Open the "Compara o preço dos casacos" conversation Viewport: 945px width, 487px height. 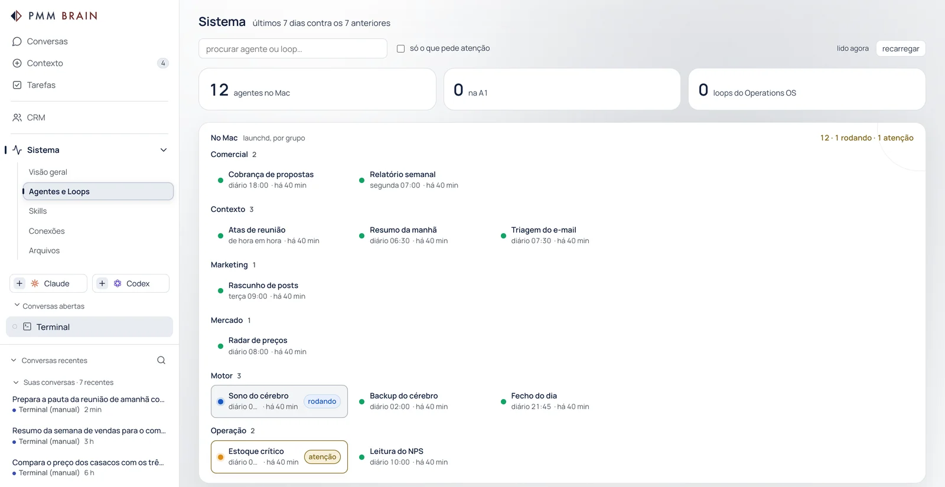pyautogui.click(x=90, y=468)
